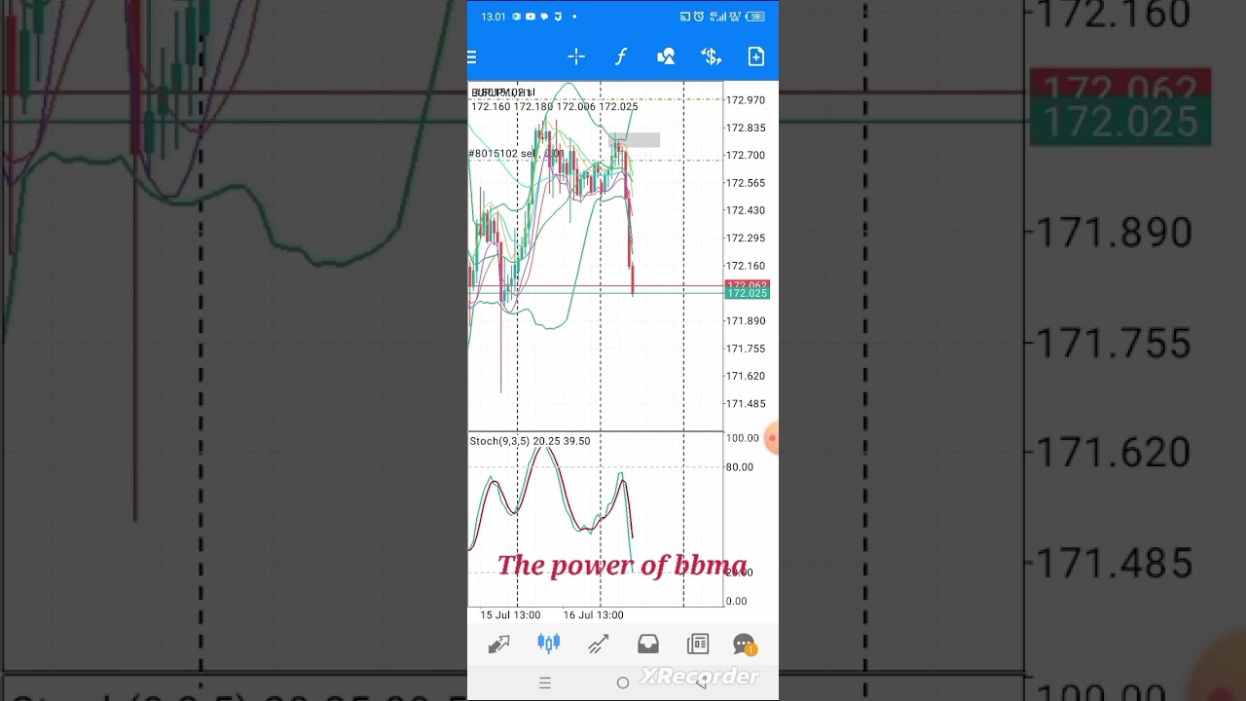Tap the green 172.025 price tag
Image resolution: width=1246 pixels, height=701 pixels.
[x=747, y=293]
